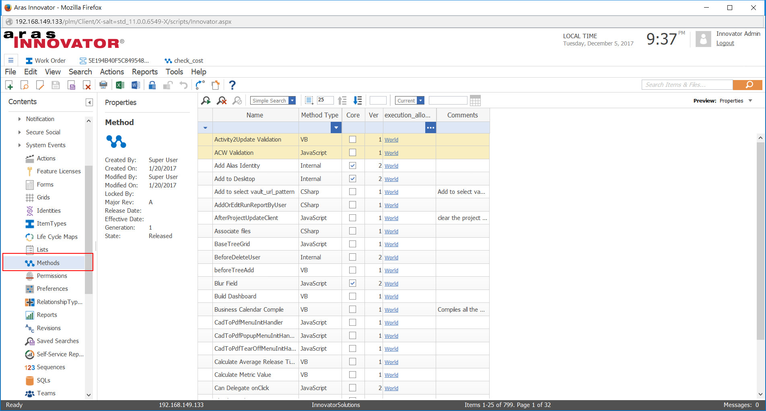Image resolution: width=766 pixels, height=411 pixels.
Task: Click the Promote item curved arrow icon
Action: [200, 85]
